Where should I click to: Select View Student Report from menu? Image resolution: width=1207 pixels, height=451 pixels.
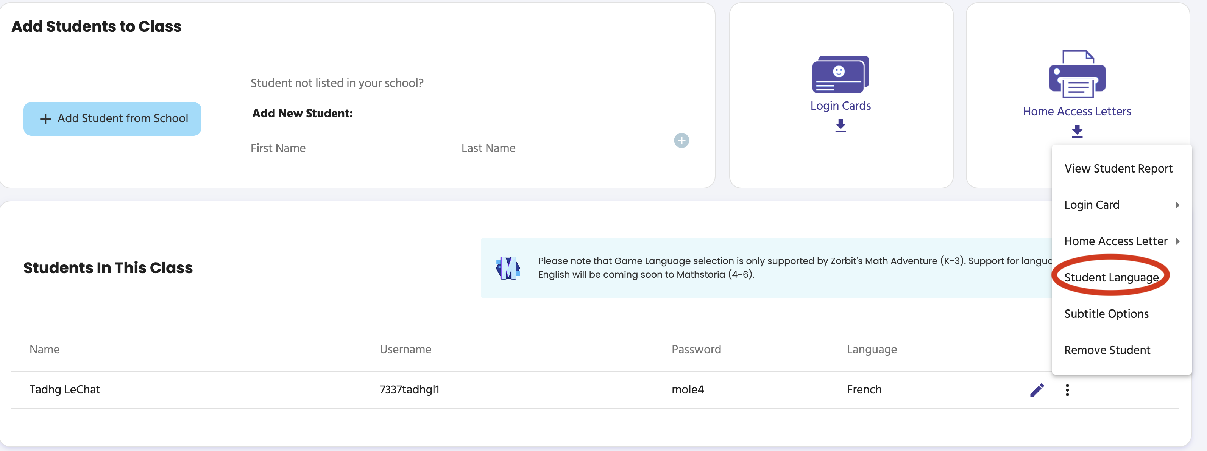coord(1118,169)
